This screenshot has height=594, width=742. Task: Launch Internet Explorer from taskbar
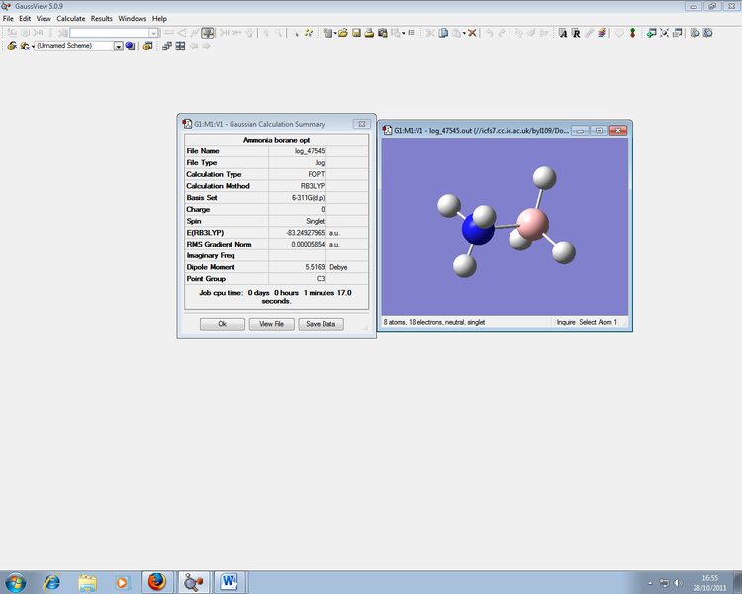[x=51, y=582]
